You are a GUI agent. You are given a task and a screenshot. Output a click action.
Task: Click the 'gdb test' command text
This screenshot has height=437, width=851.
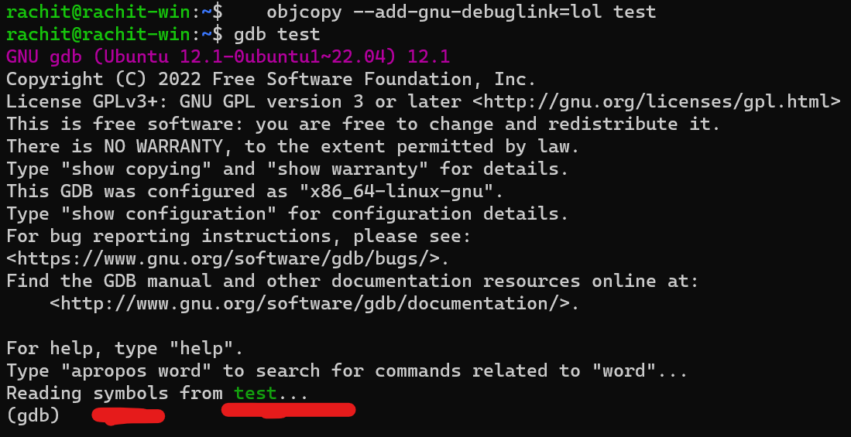coord(276,34)
